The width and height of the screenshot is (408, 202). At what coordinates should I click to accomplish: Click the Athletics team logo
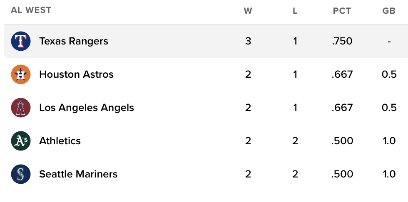21,141
